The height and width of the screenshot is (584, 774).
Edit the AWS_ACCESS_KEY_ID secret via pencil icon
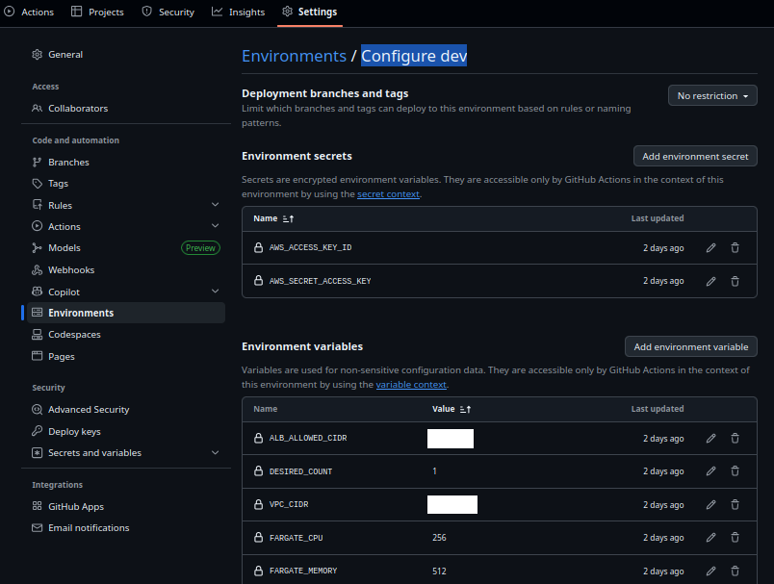(710, 247)
